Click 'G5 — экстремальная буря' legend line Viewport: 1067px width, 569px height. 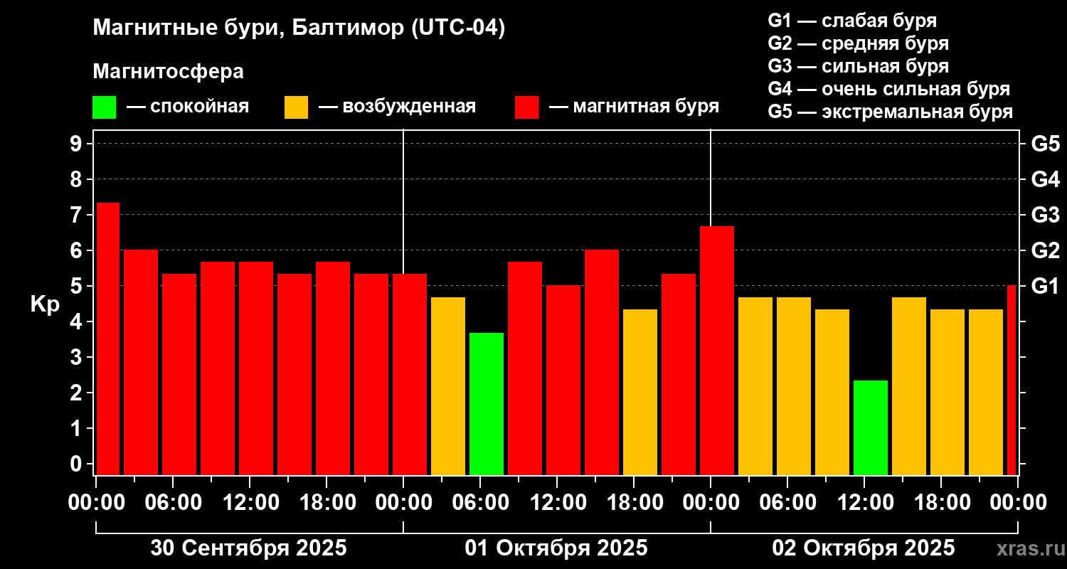click(890, 112)
